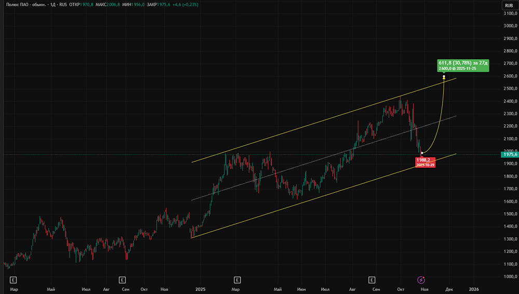The image size is (519, 294).
Task: Click the symbol title Полюс ПАО - обыкн.
Action: pos(26,5)
